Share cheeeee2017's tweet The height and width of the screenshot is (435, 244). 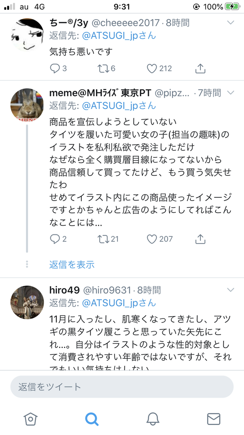pyautogui.click(x=200, y=68)
